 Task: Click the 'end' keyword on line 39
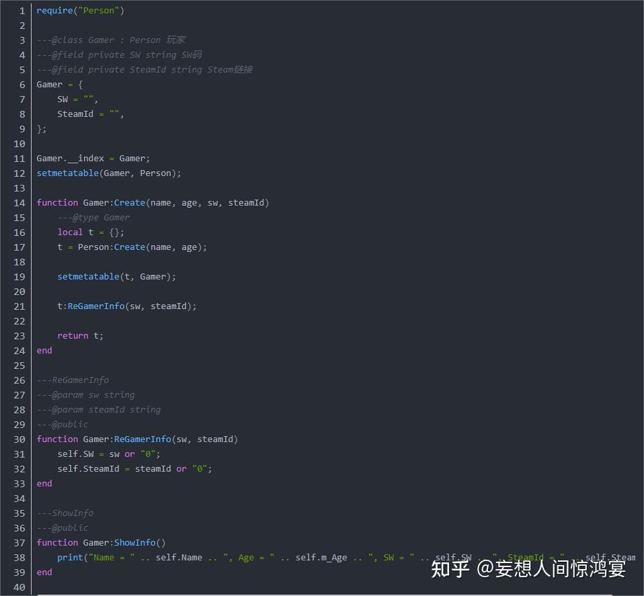[44, 572]
